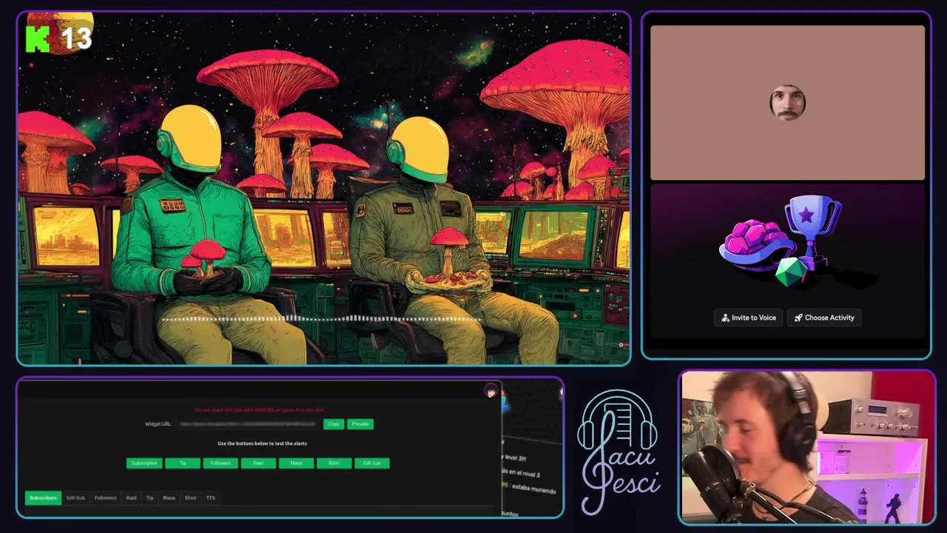This screenshot has width=947, height=533.
Task: Open the Elixir settings tab
Action: click(190, 497)
